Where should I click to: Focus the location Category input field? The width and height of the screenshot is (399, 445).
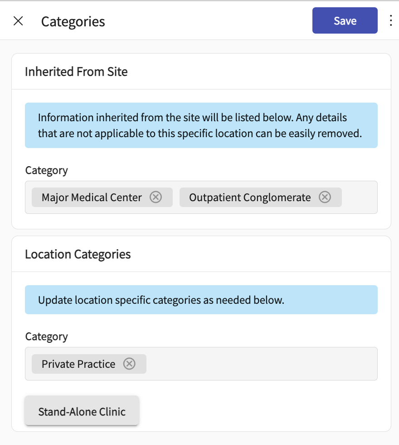point(261,364)
